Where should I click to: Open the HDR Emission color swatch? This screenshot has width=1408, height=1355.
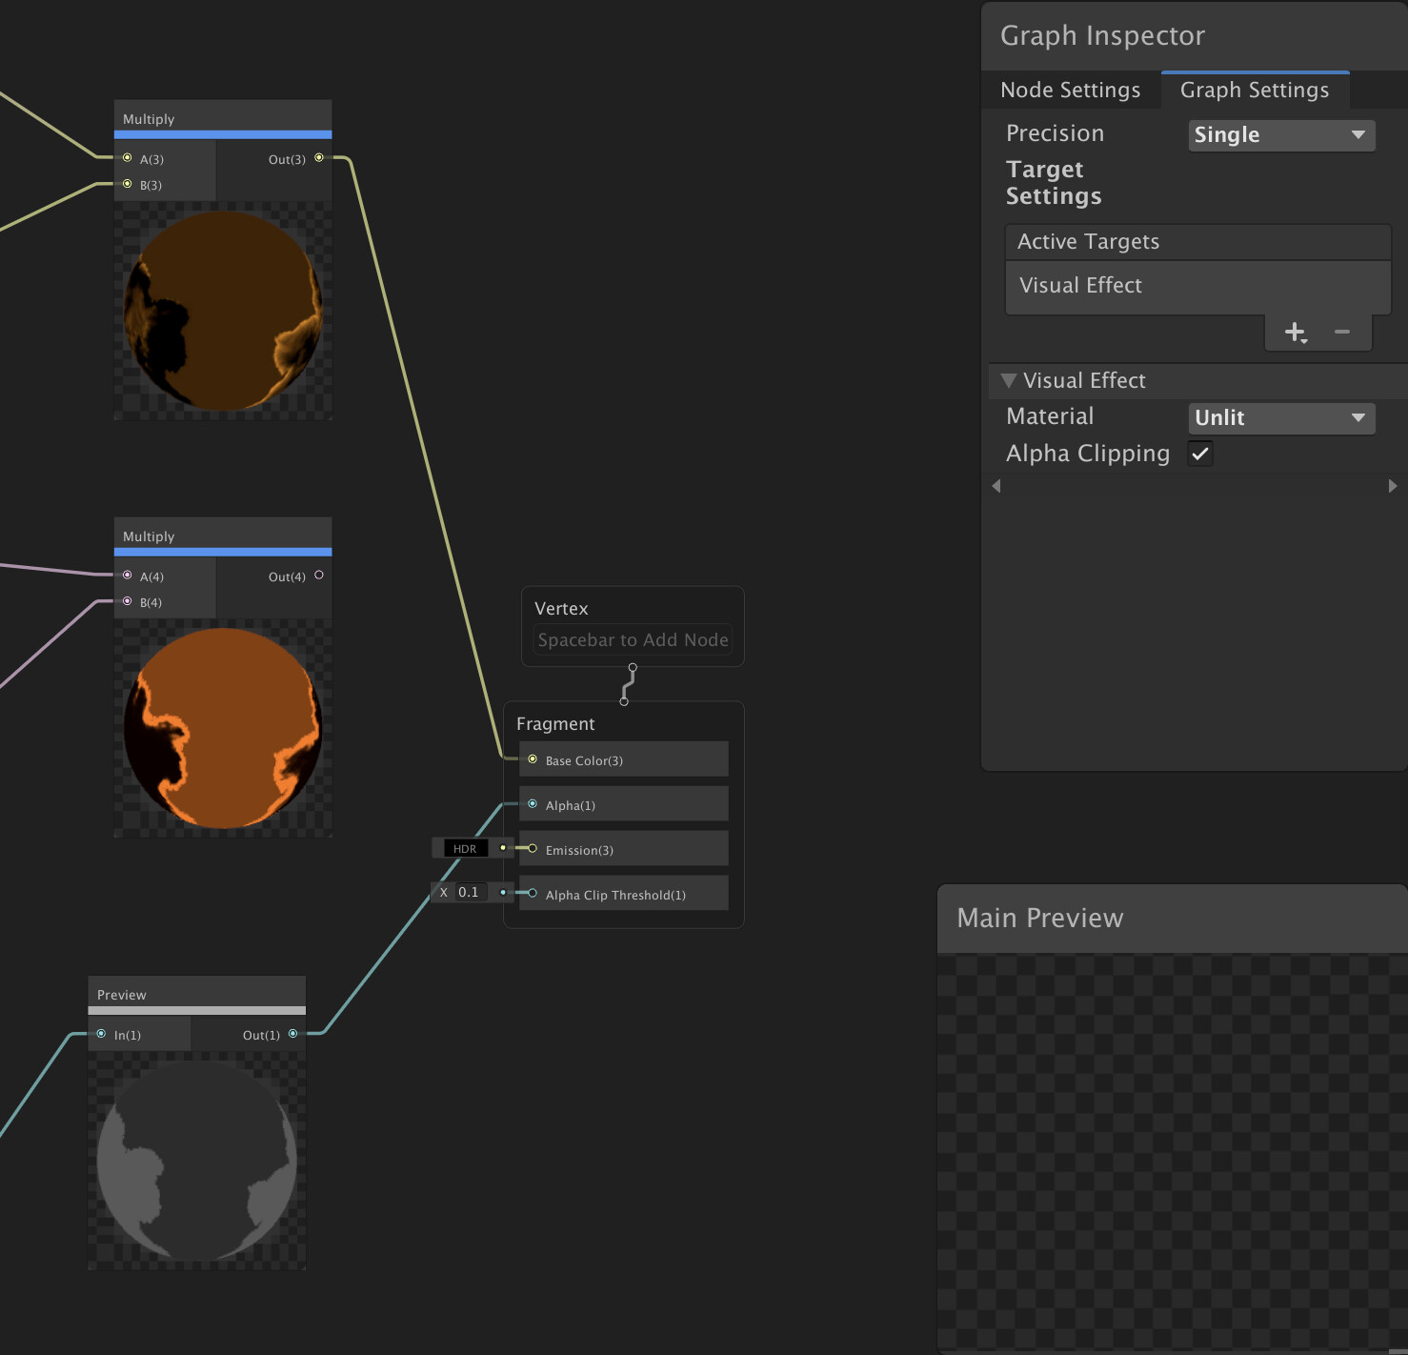pos(464,848)
